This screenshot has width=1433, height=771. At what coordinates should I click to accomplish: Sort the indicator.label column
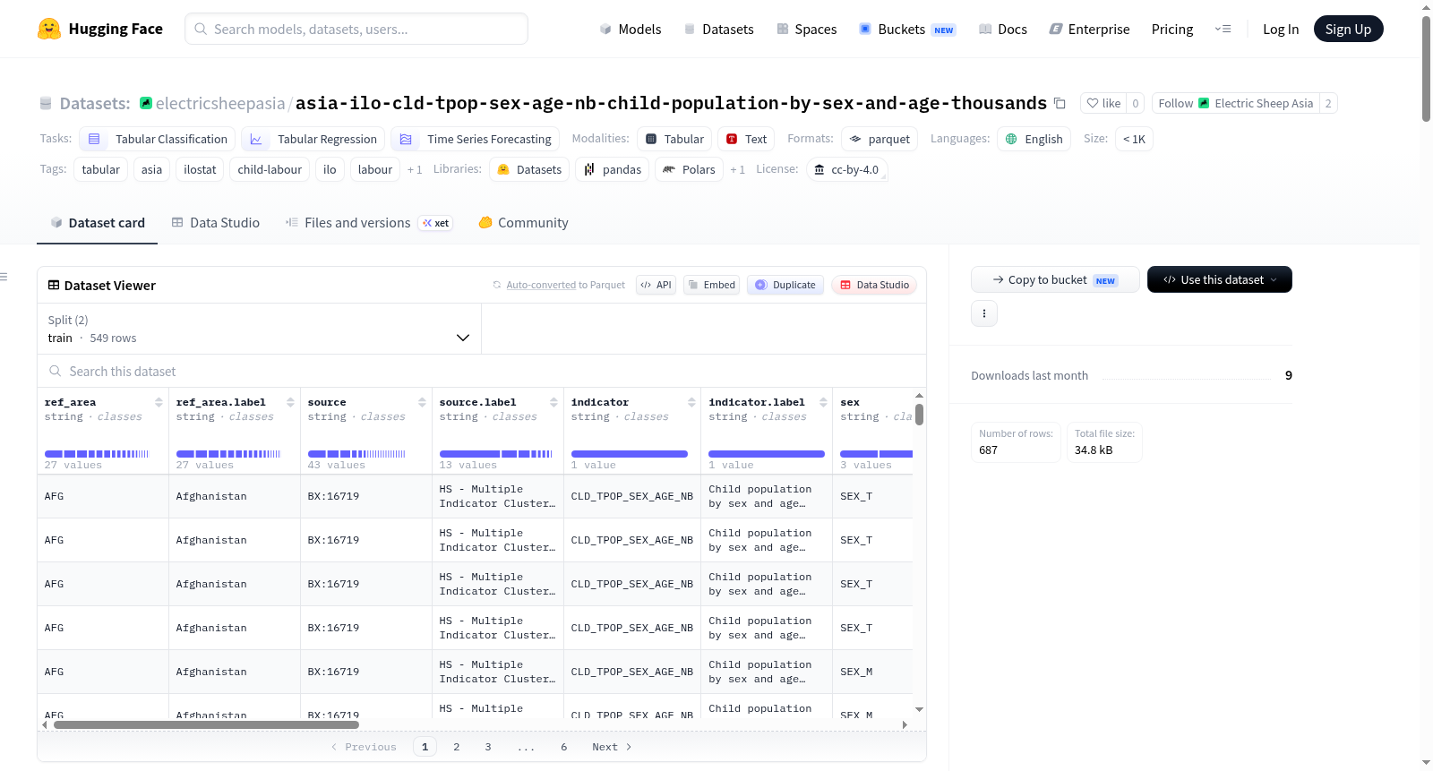click(x=823, y=402)
